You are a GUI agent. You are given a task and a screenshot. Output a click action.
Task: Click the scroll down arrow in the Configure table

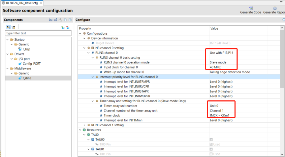point(282,154)
